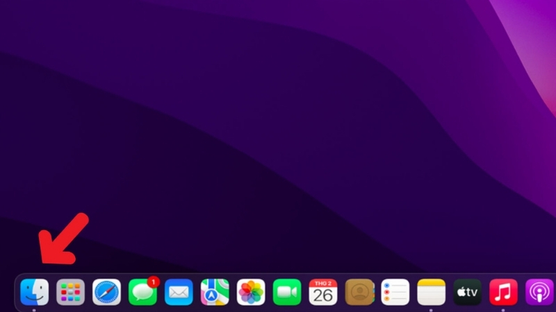Launch Safari browser from Dock
556x312 pixels.
pos(107,292)
